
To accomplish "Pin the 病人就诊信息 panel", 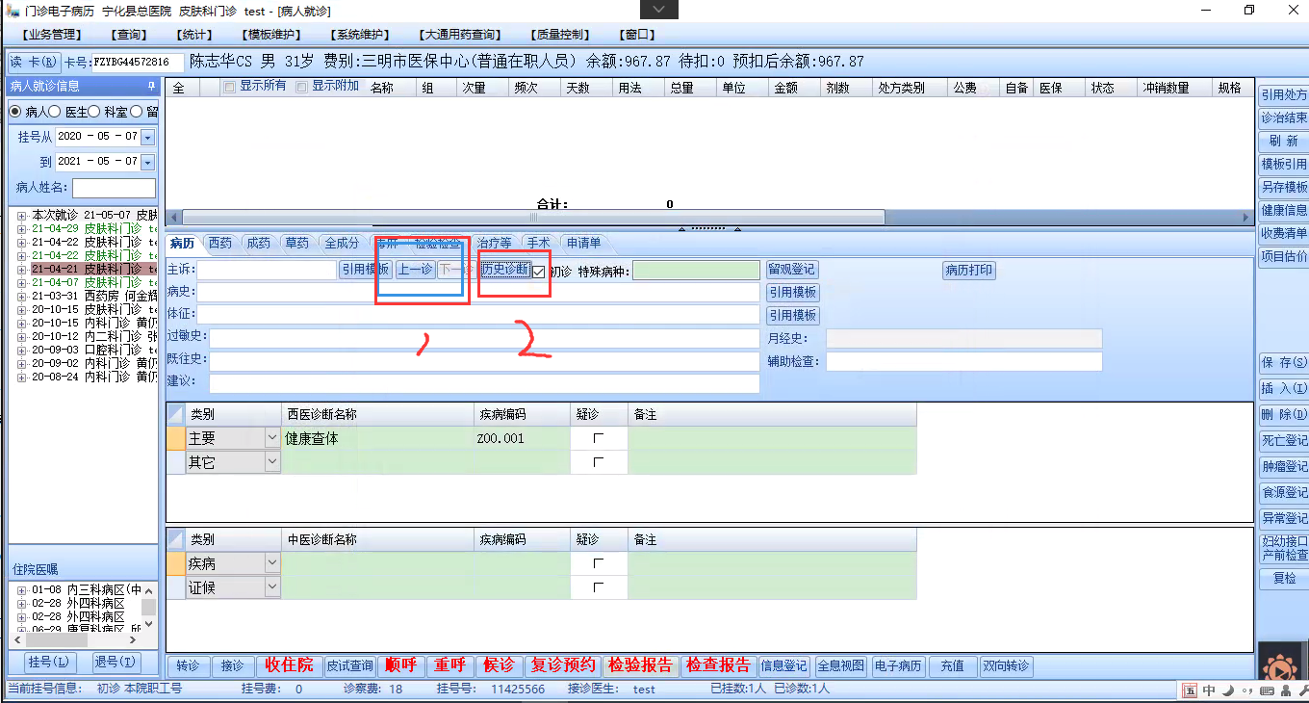I will pyautogui.click(x=151, y=86).
